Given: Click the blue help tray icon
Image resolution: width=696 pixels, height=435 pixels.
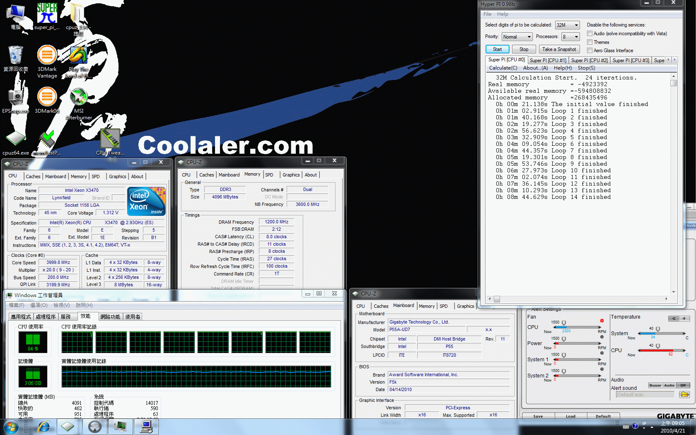Looking at the screenshot, I should tap(635, 426).
